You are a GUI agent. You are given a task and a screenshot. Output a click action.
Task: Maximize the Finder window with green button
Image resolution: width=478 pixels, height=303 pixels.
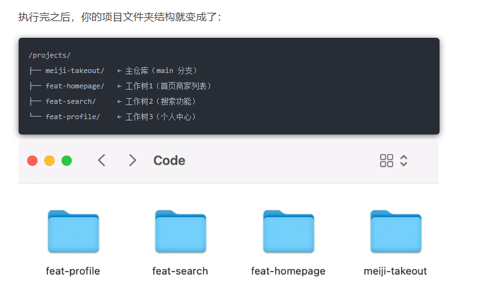tap(67, 161)
